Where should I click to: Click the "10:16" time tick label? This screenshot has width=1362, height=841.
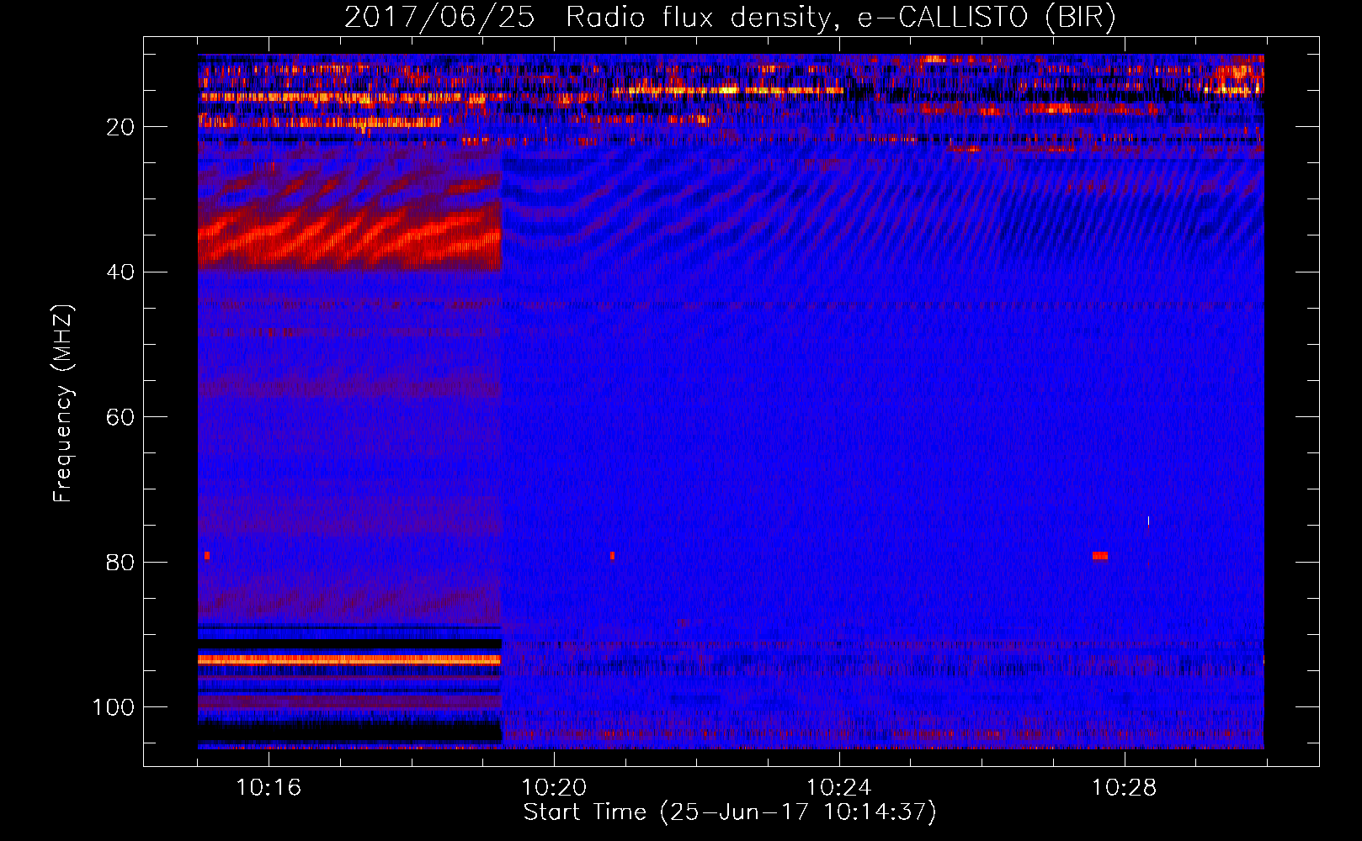pos(269,788)
